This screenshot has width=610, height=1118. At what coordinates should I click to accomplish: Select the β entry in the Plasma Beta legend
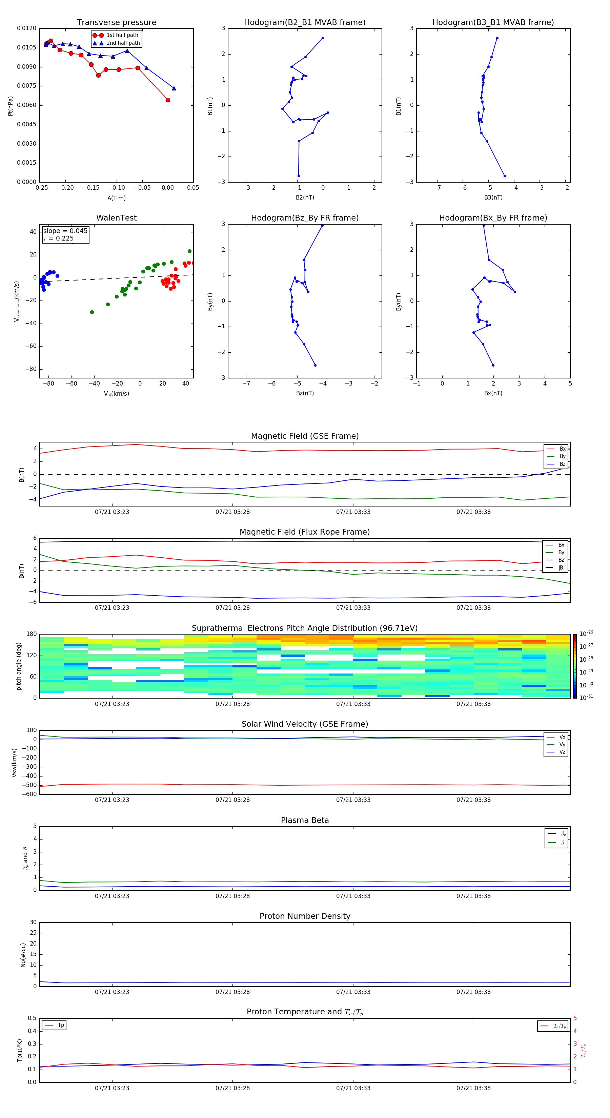click(556, 843)
